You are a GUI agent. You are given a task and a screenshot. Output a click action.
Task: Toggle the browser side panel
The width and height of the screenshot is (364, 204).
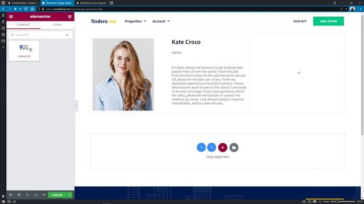[x=3, y=202]
